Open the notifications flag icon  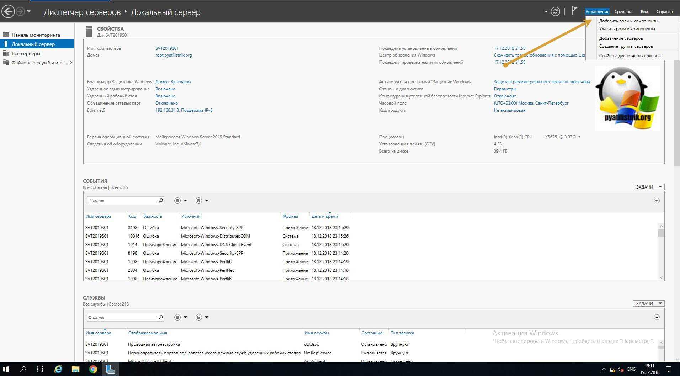click(x=574, y=11)
